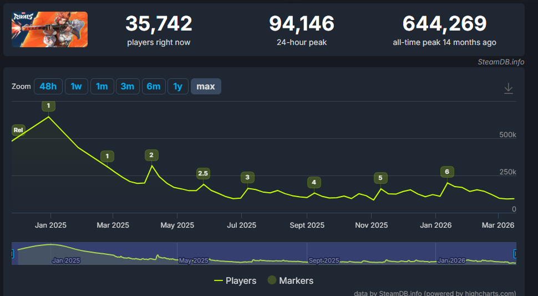
Task: Click the Mar 2026 x-axis label
Action: pyautogui.click(x=498, y=225)
